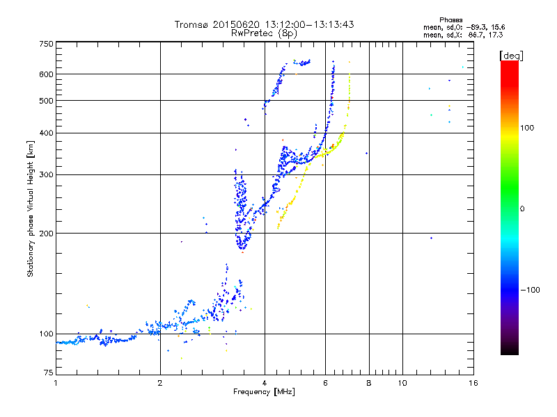Click the y-axis label "75"
This screenshot has height=417, width=557.
pos(49,373)
